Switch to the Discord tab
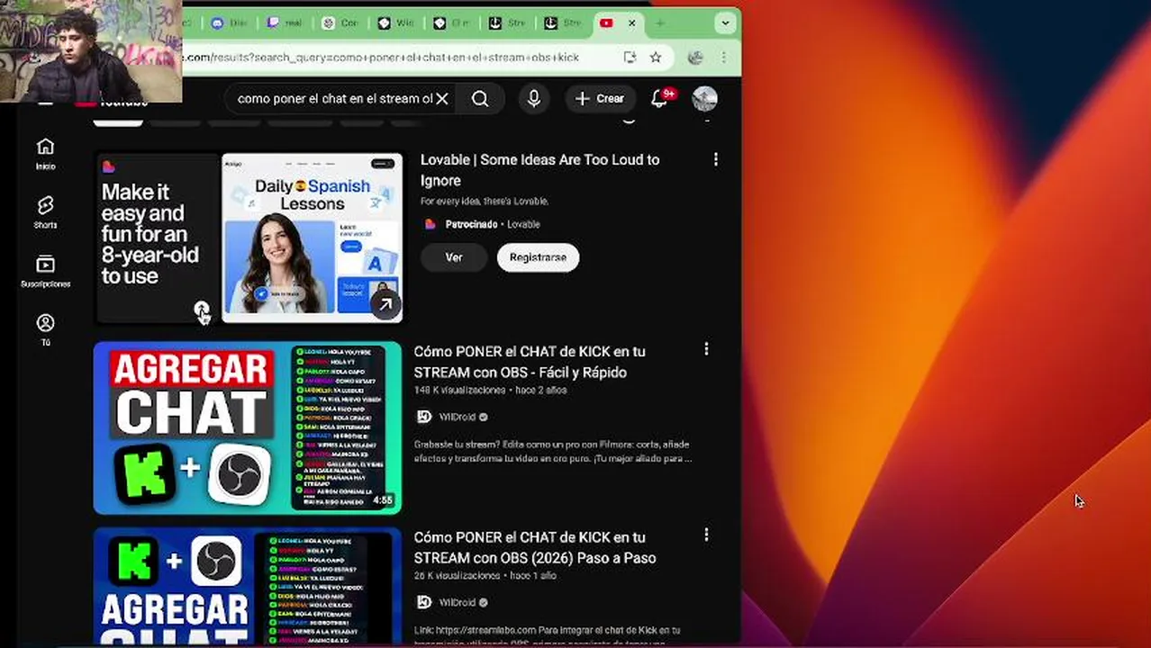1151x648 pixels. click(230, 23)
